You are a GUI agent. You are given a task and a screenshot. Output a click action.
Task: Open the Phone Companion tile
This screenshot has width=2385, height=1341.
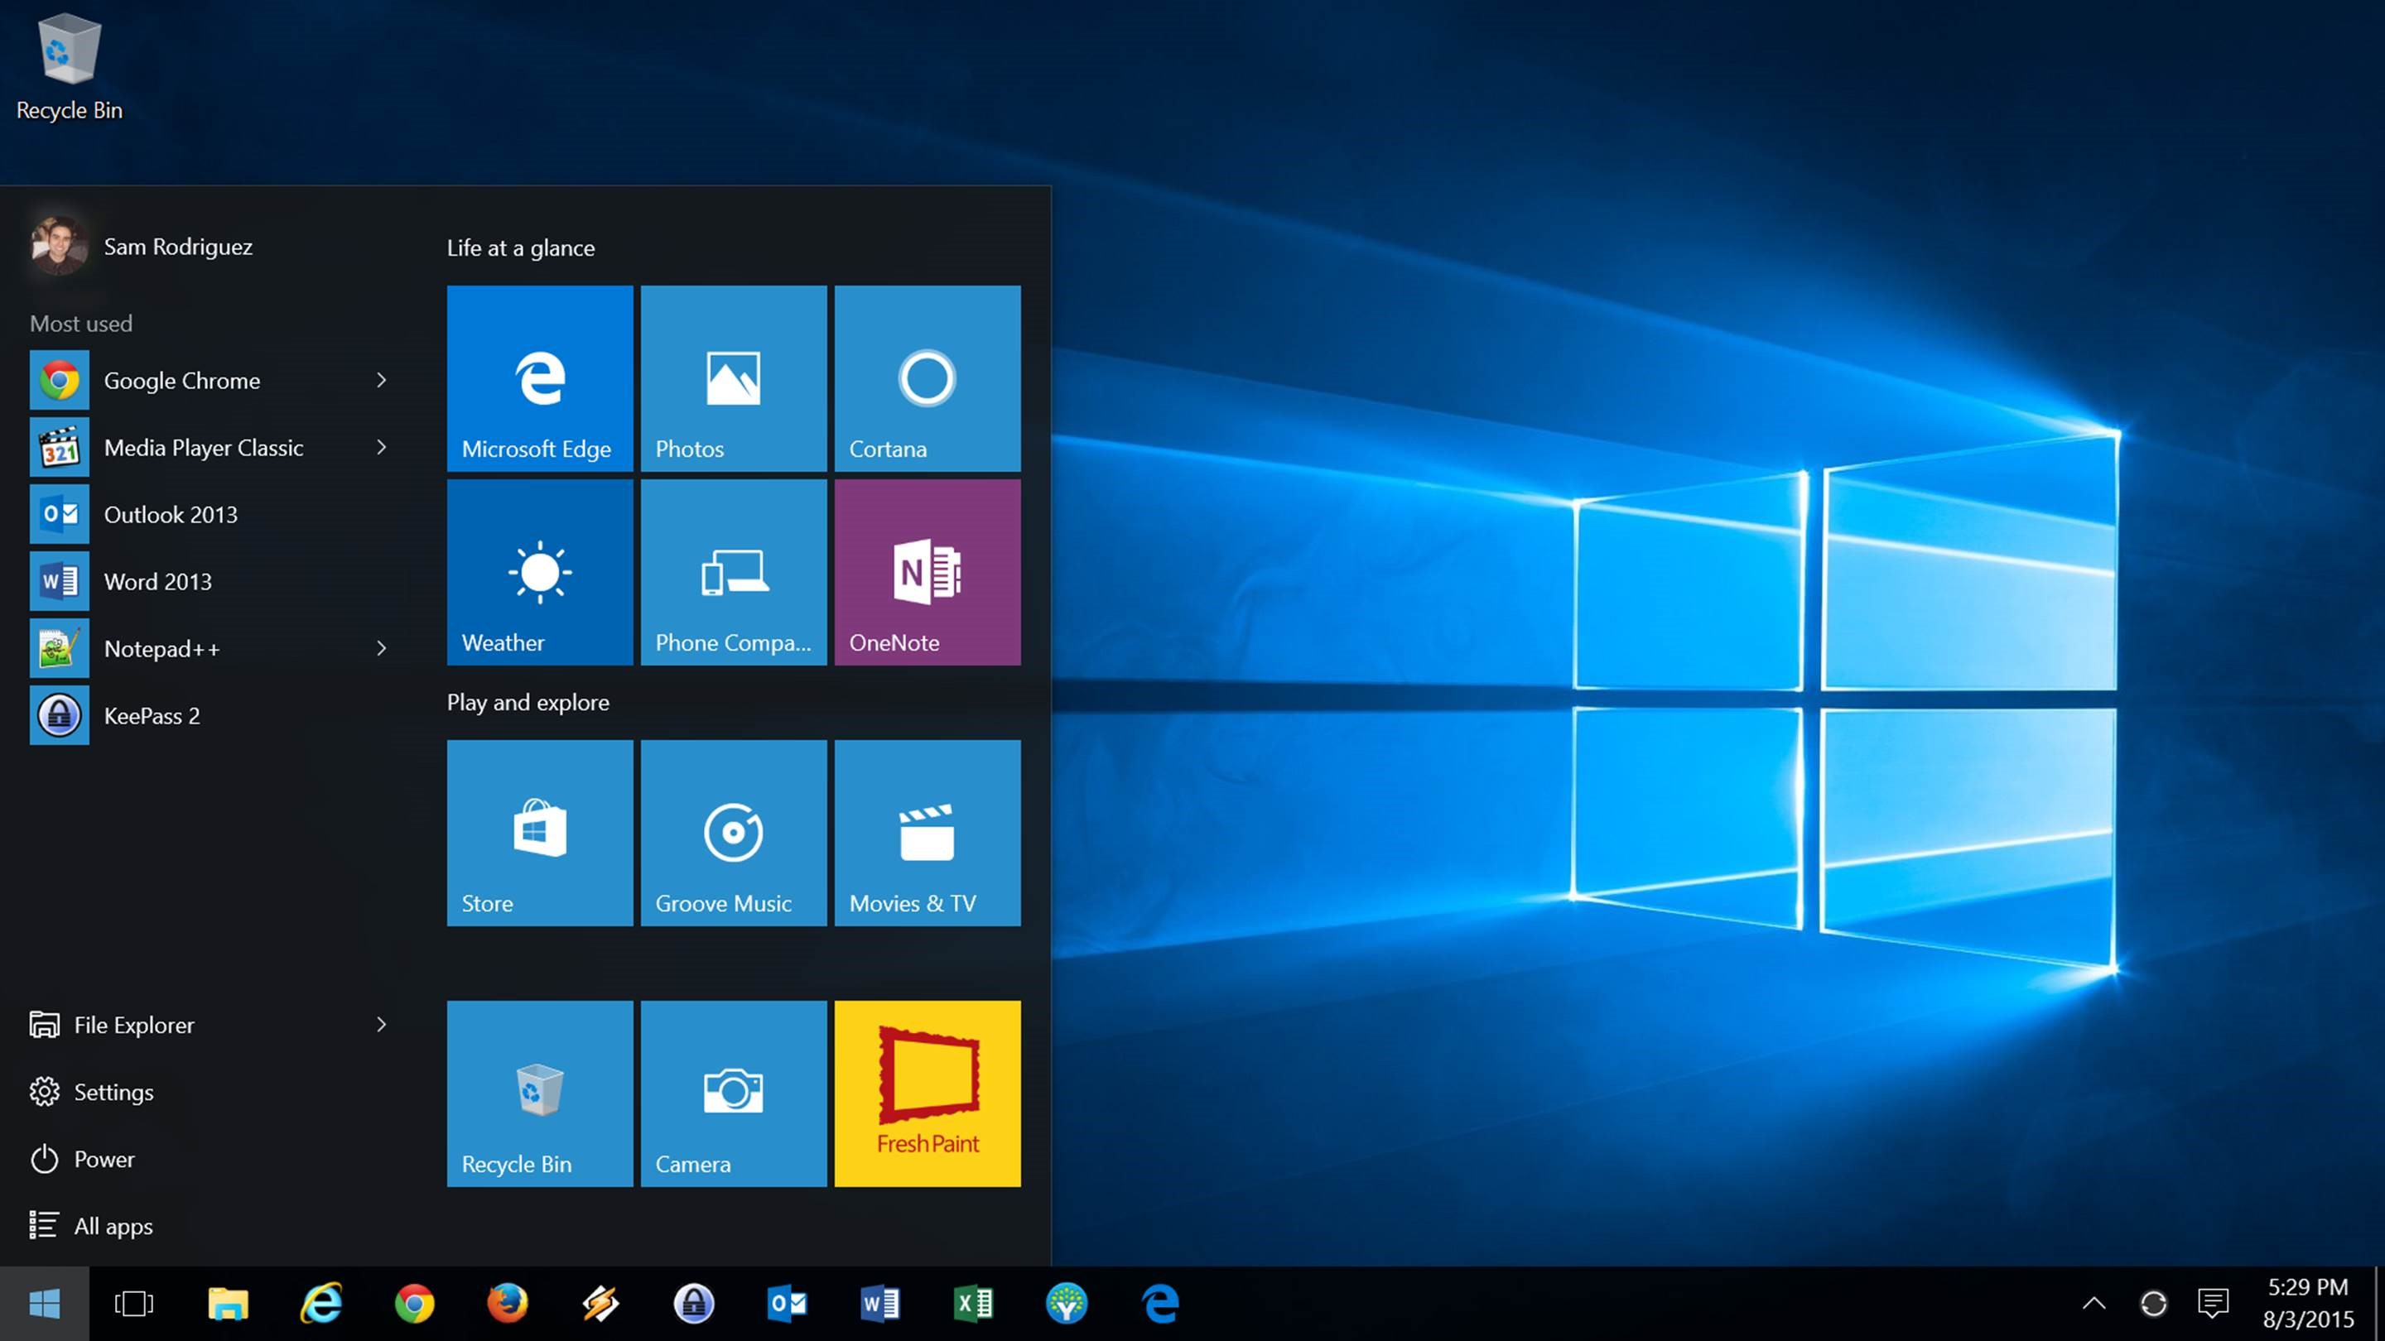733,571
